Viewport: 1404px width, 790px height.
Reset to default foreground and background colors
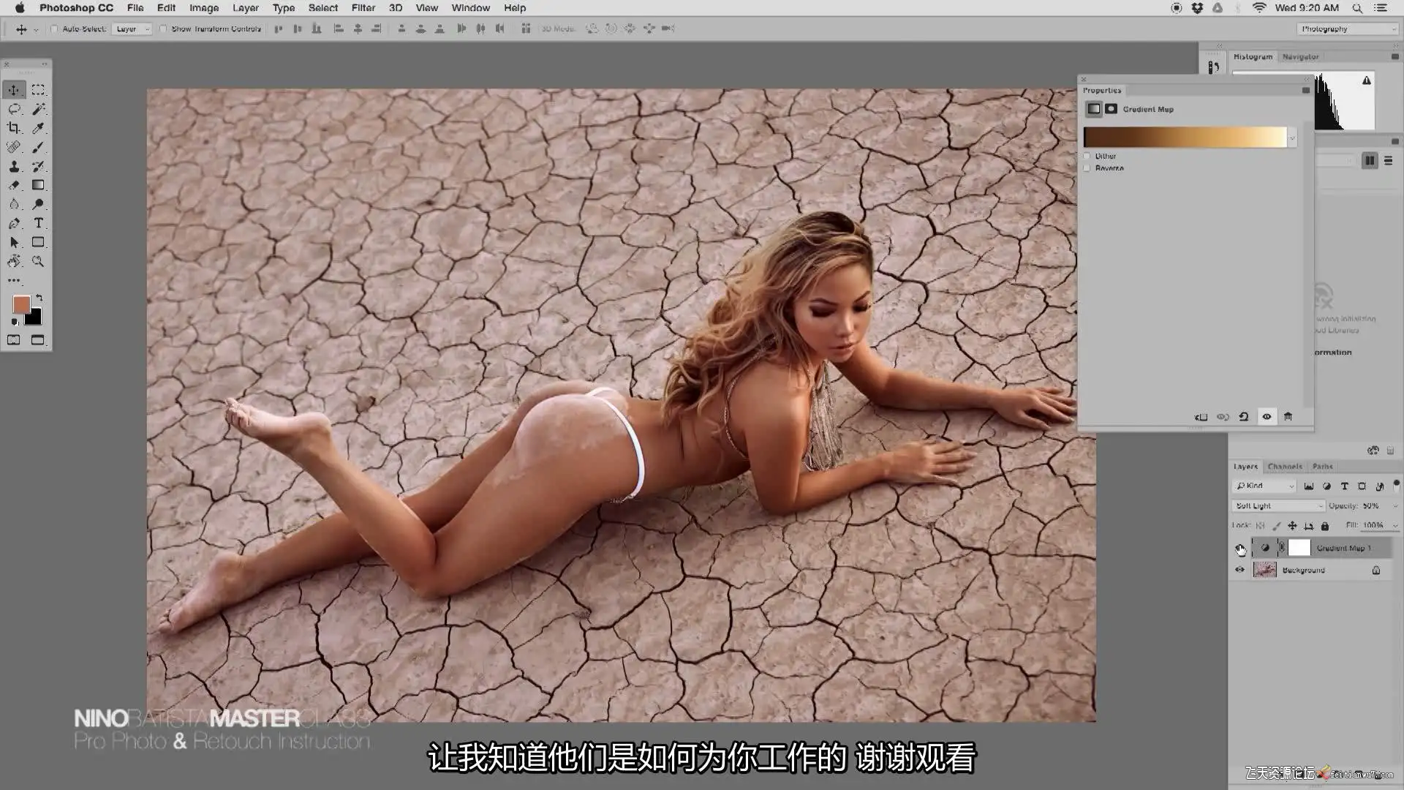point(15,322)
